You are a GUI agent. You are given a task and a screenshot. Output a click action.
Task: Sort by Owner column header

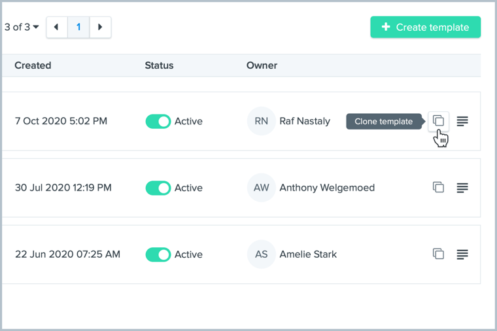click(x=262, y=65)
